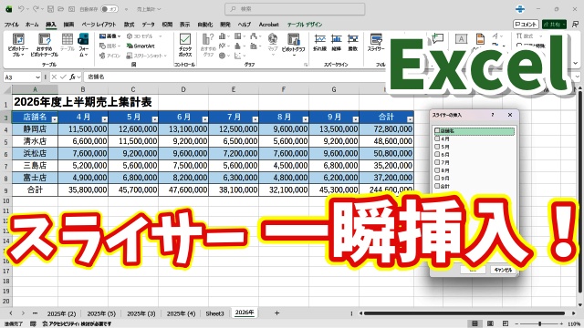This screenshot has width=584, height=328.
Task: Check 9月 in slicer dialog
Action: tap(437, 178)
